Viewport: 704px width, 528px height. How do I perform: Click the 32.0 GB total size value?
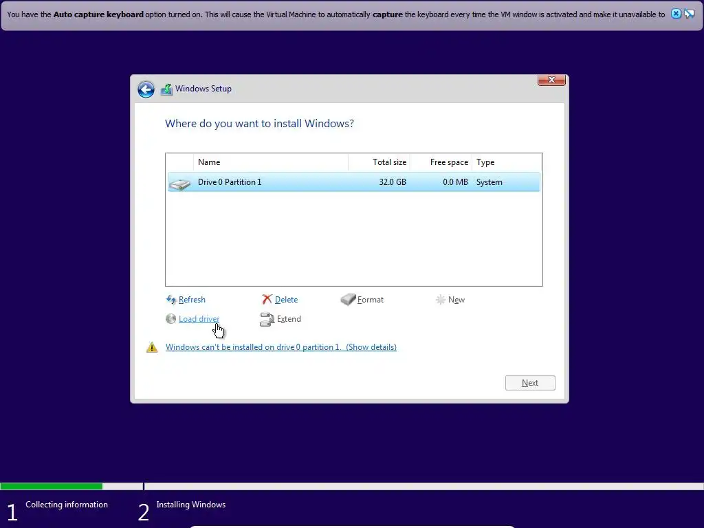tap(393, 181)
